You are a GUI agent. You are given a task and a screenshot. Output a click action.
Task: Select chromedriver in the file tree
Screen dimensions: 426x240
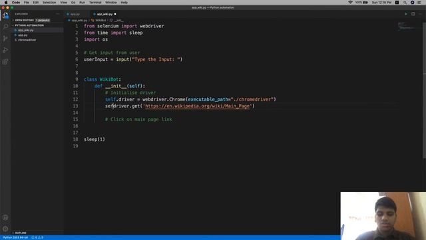tap(27, 40)
